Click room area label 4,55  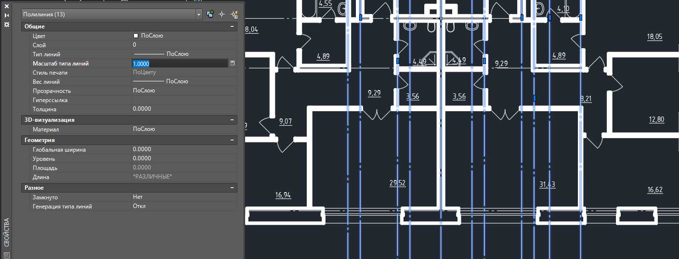(326, 4)
